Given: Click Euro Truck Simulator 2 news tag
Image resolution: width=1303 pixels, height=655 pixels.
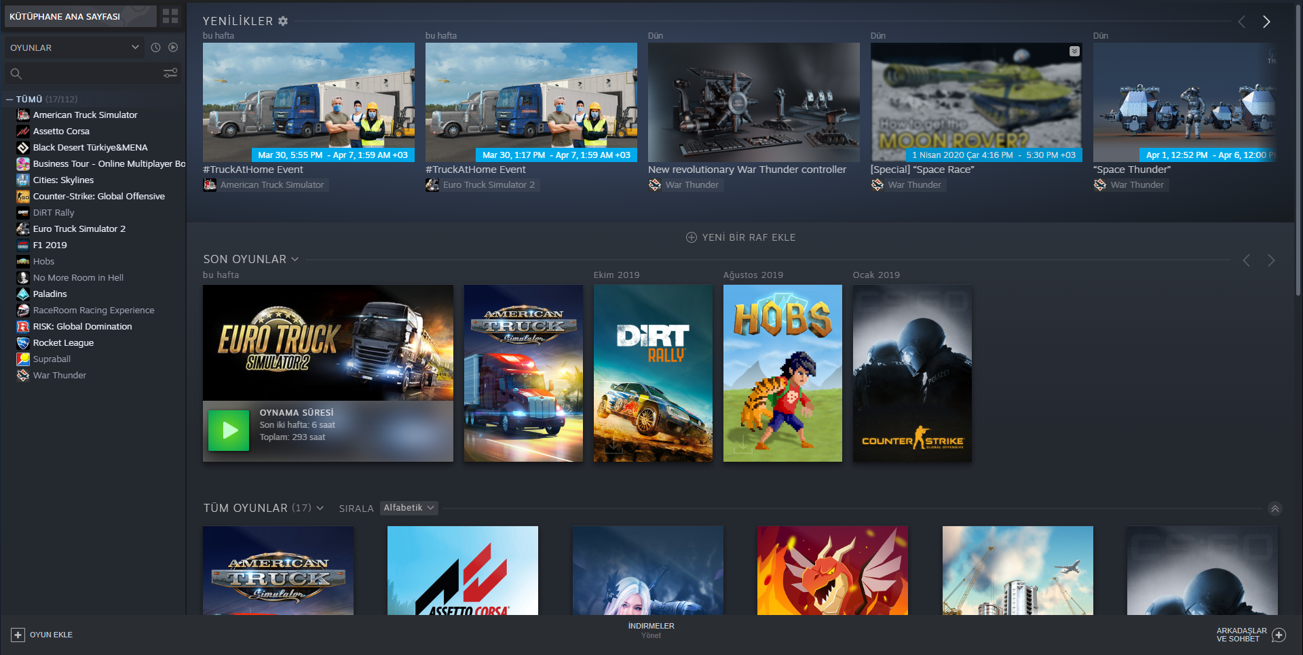Looking at the screenshot, I should point(483,184).
